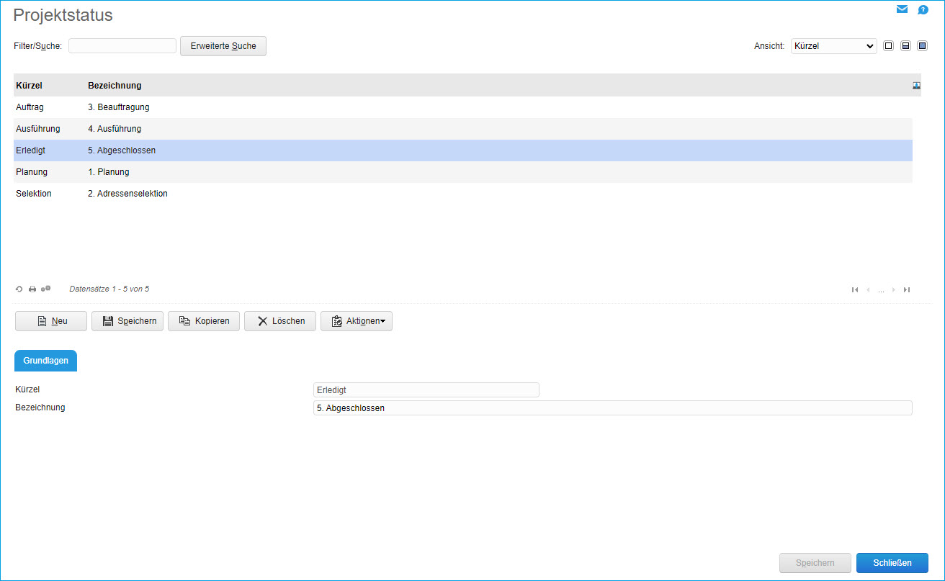
Task: Print the record list
Action: click(x=32, y=289)
